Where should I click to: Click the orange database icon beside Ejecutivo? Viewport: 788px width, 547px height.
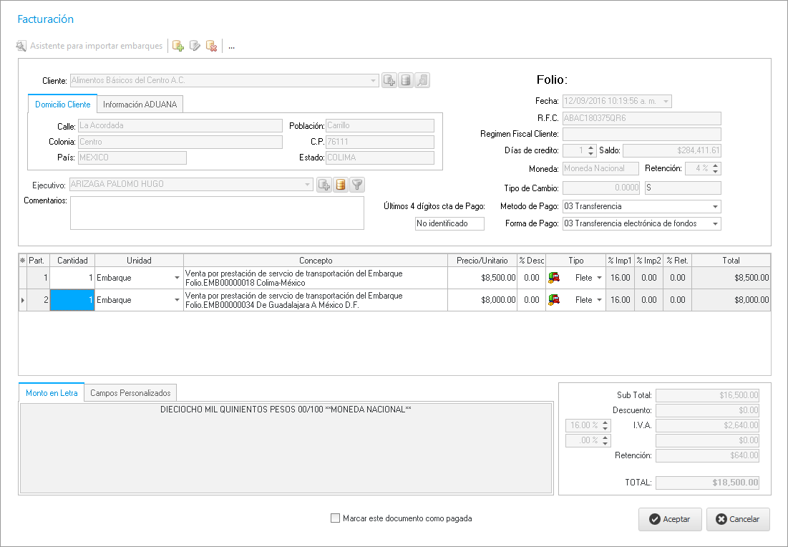pos(341,185)
